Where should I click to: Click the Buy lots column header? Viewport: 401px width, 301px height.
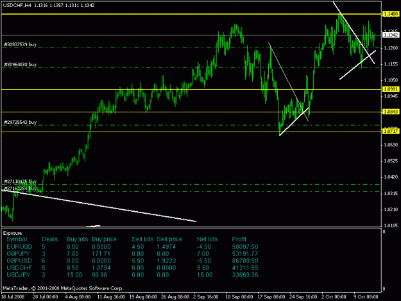tap(77, 239)
